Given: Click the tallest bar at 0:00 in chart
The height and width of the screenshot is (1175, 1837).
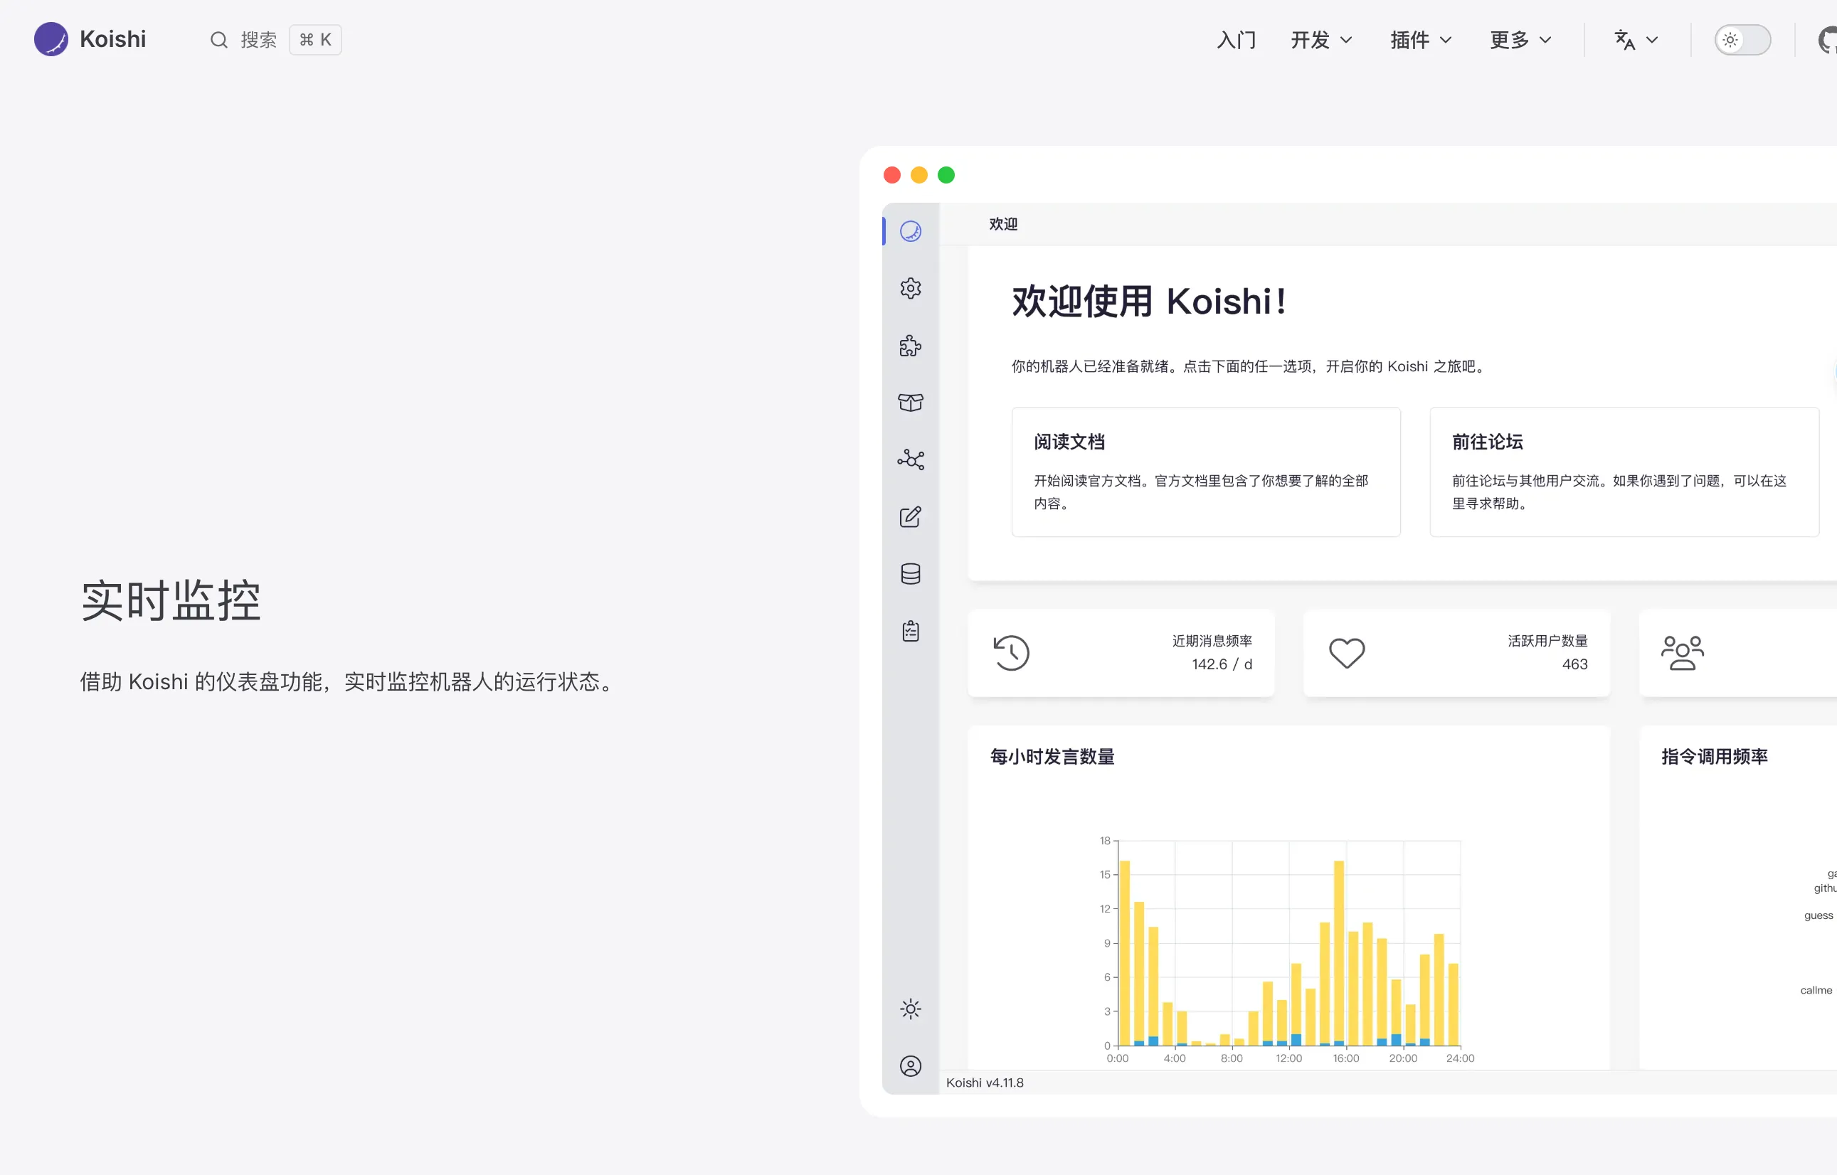Looking at the screenshot, I should click(x=1124, y=953).
